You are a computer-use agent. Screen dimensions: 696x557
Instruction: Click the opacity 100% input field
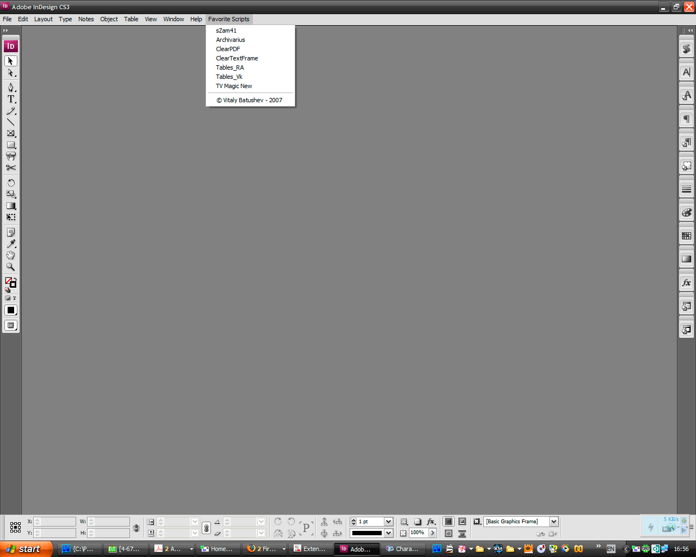point(419,533)
